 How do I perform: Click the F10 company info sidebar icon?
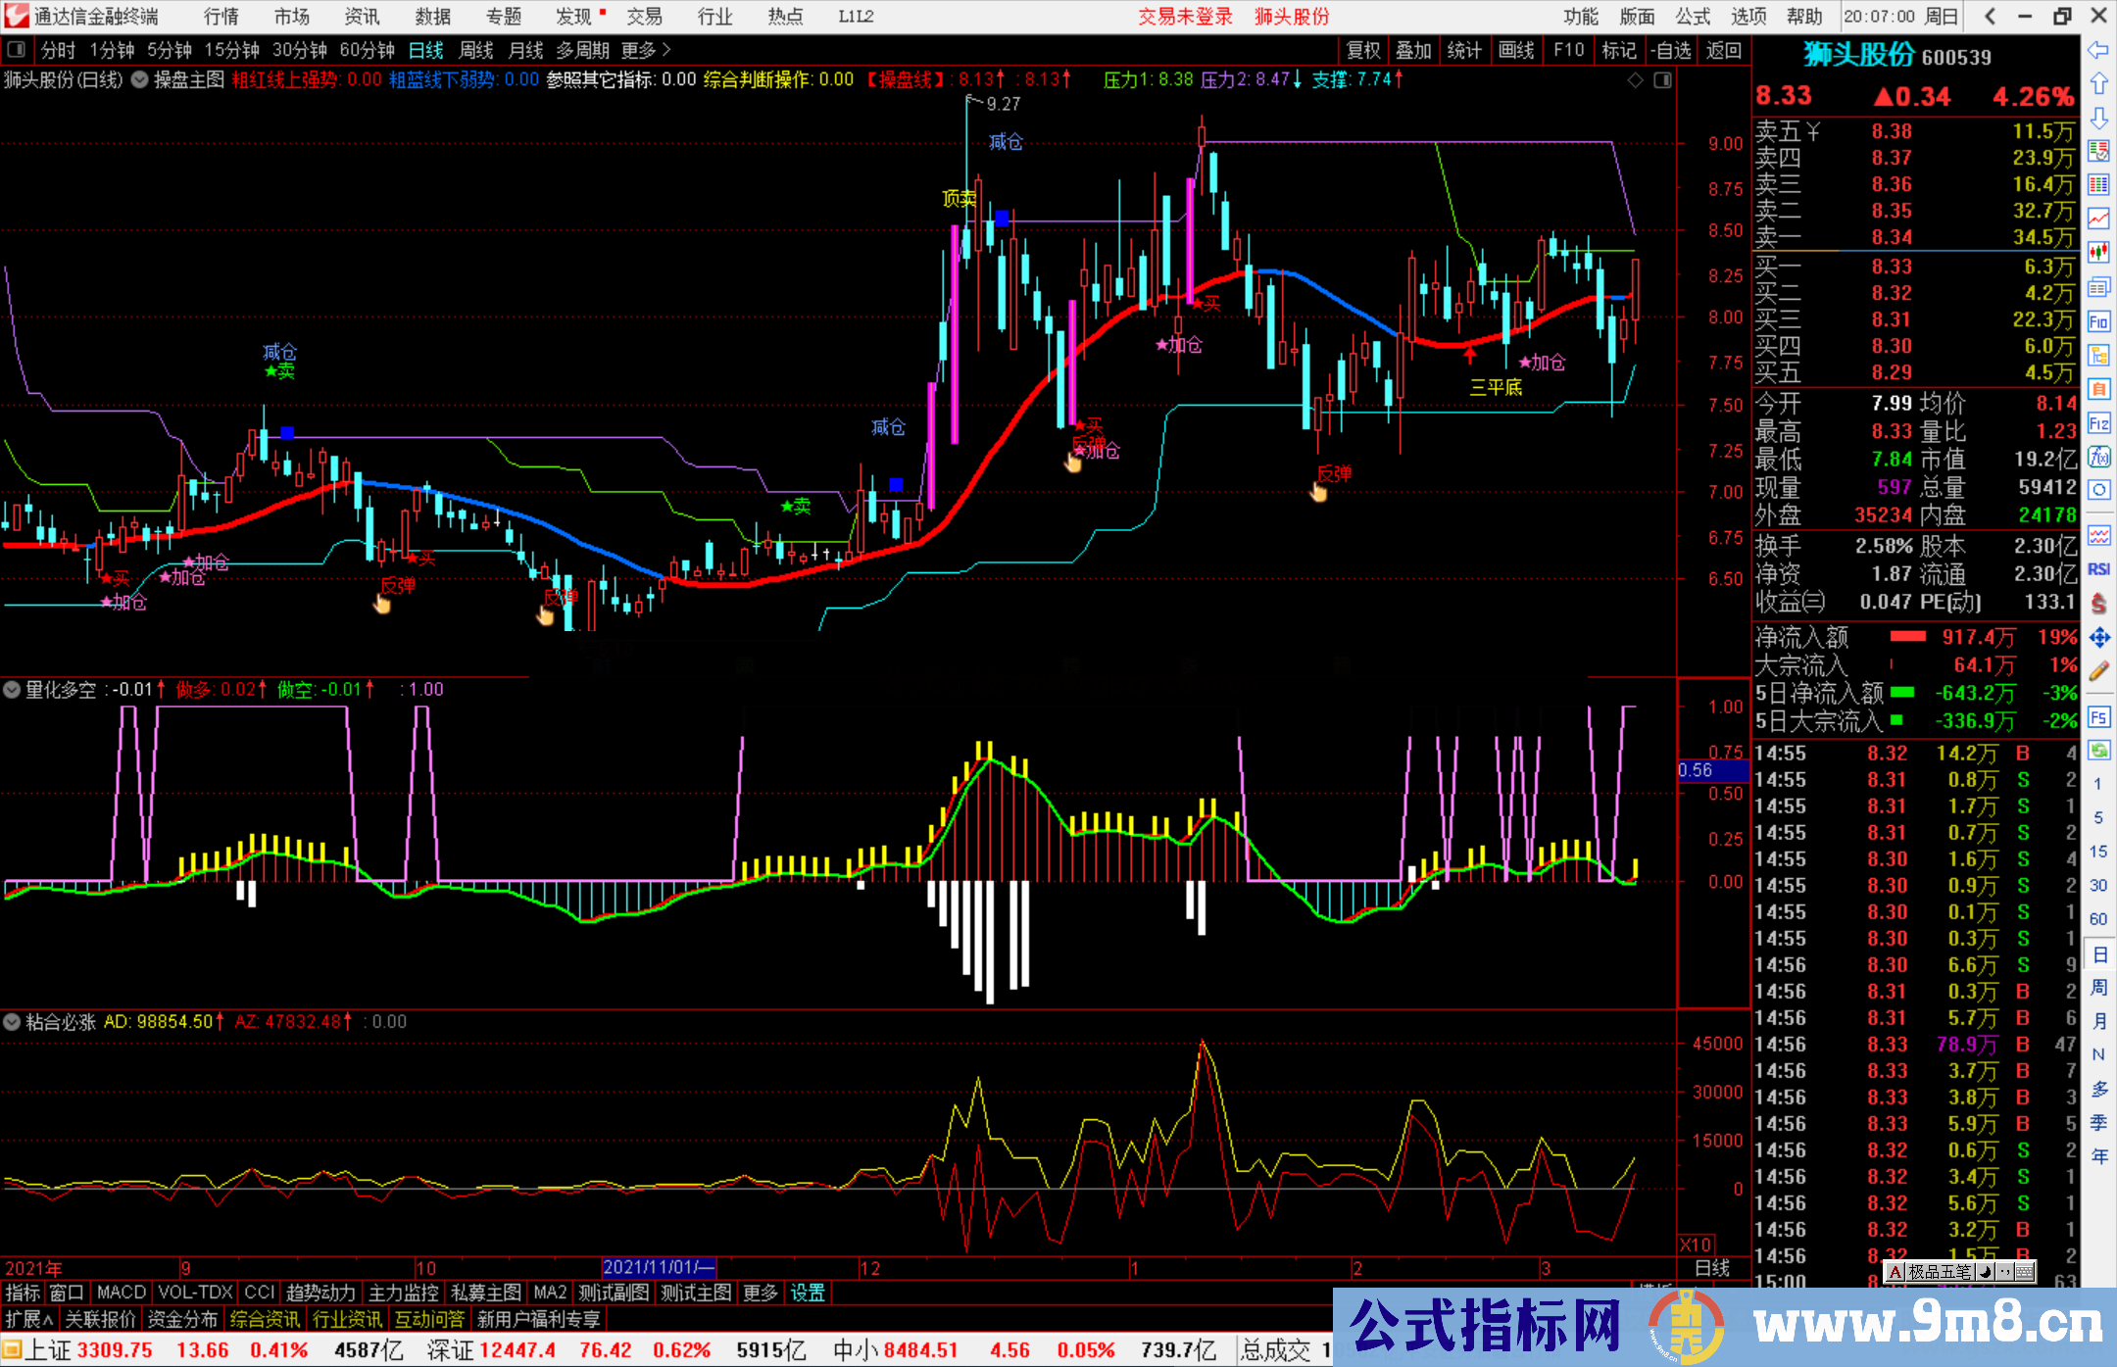click(2098, 321)
